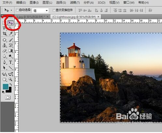Select the Move tool in toolbox
Image resolution: width=162 pixels, height=133 pixels.
[x=10, y=23]
